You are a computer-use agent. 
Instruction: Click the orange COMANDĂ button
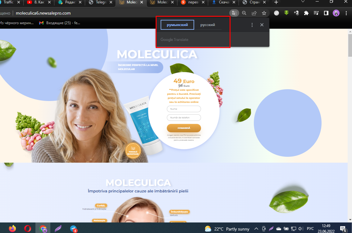[184, 128]
